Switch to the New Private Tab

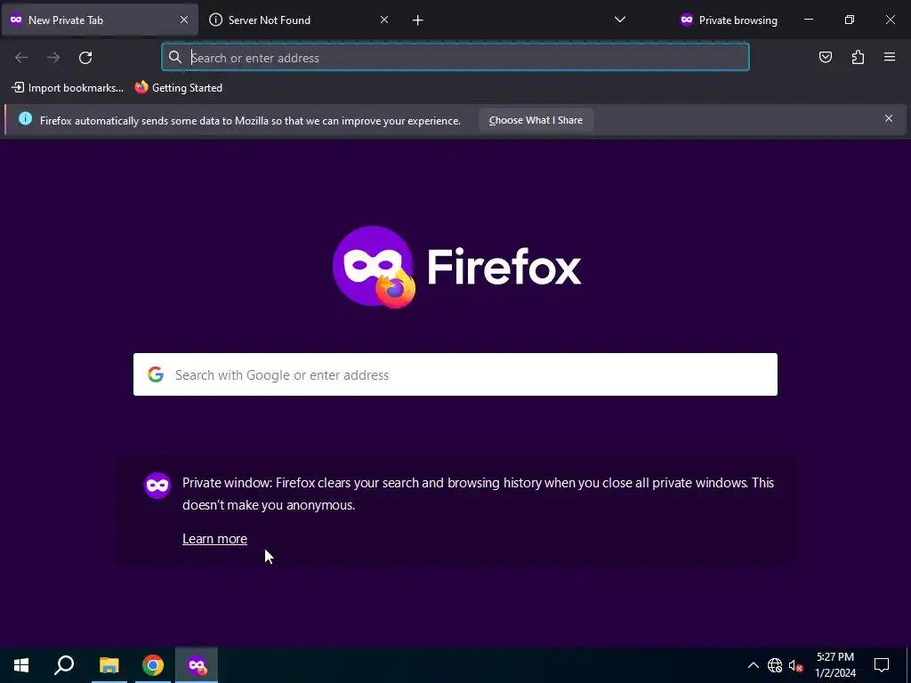[100, 20]
